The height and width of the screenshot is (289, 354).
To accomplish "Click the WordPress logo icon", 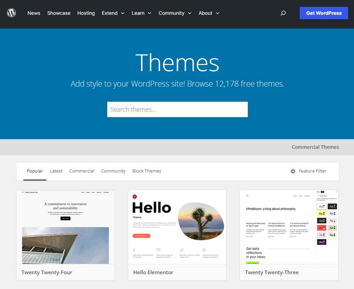I will (11, 13).
